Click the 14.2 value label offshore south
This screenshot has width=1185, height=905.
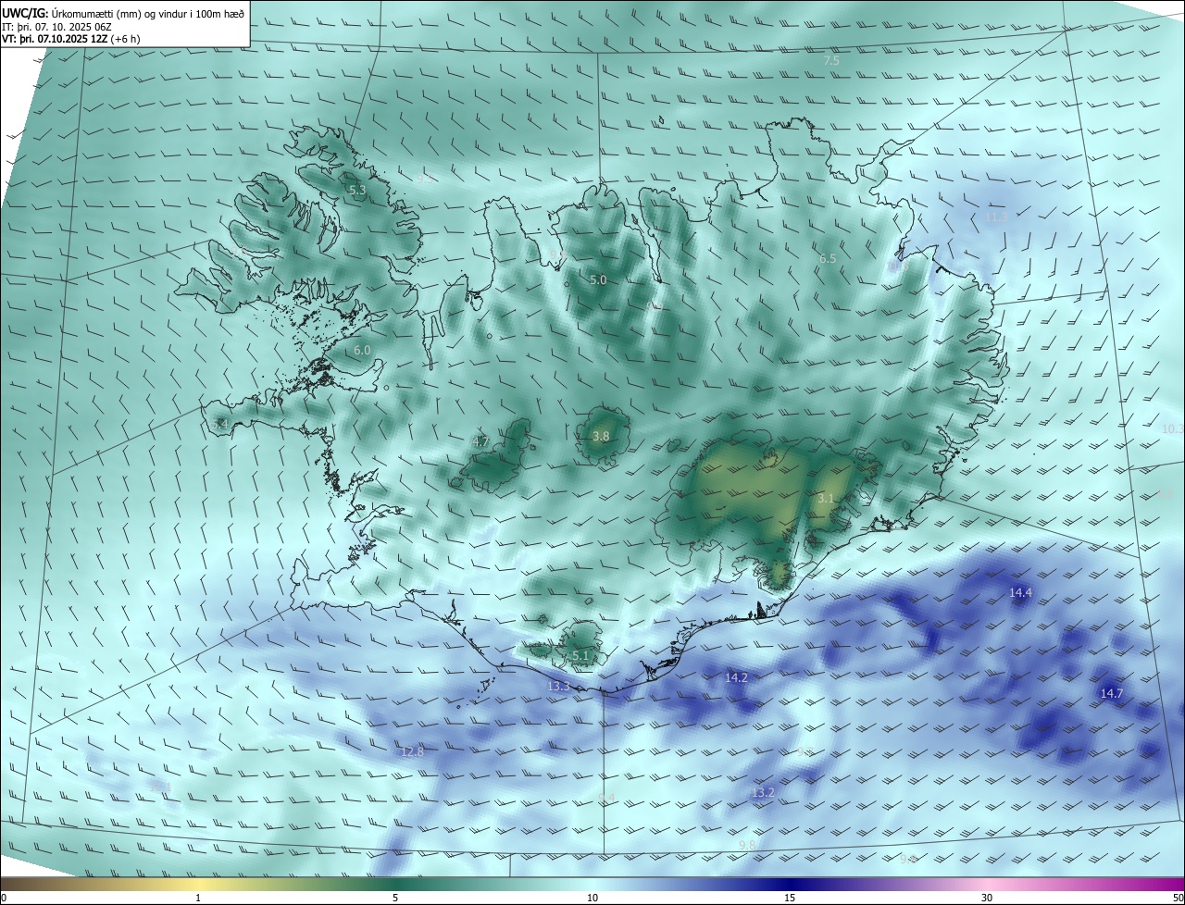(736, 677)
